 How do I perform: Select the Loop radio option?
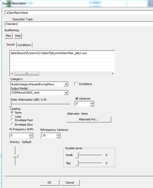(x=12, y=116)
